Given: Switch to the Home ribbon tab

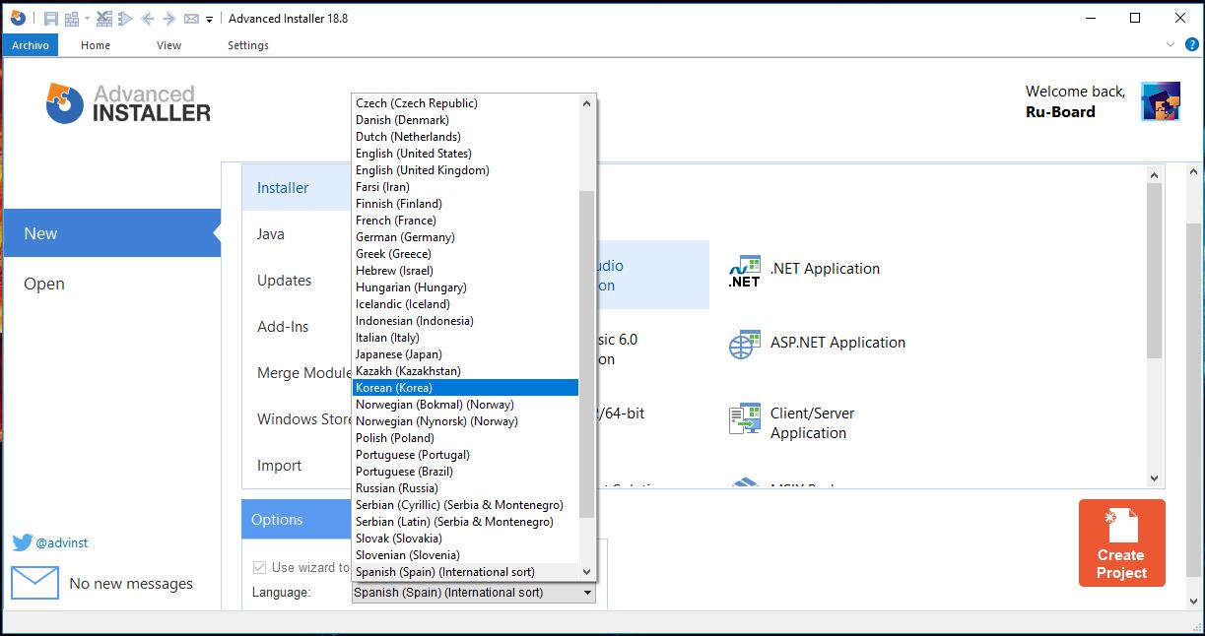Looking at the screenshot, I should (96, 45).
